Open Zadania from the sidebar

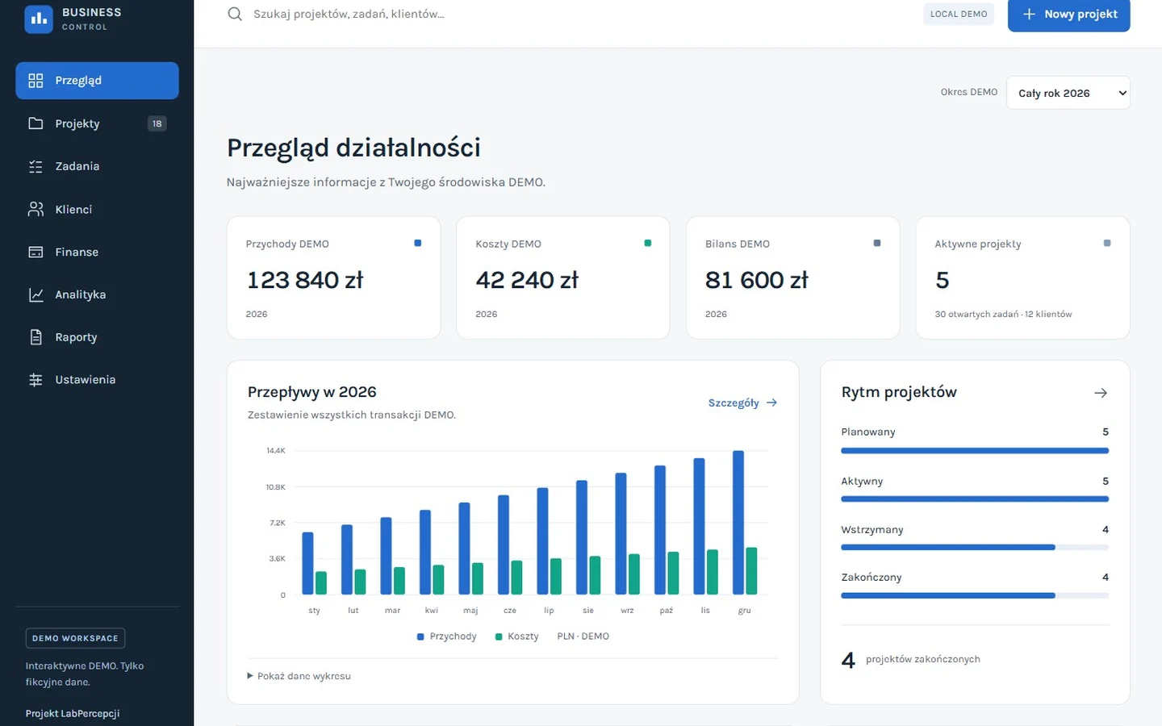click(97, 166)
